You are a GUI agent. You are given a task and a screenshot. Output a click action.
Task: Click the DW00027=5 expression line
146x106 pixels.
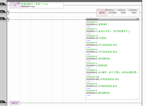click(97, 66)
